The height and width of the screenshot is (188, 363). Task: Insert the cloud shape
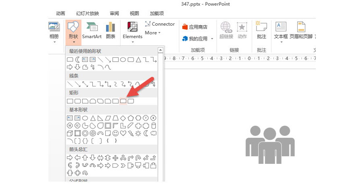pyautogui.click(x=154, y=133)
